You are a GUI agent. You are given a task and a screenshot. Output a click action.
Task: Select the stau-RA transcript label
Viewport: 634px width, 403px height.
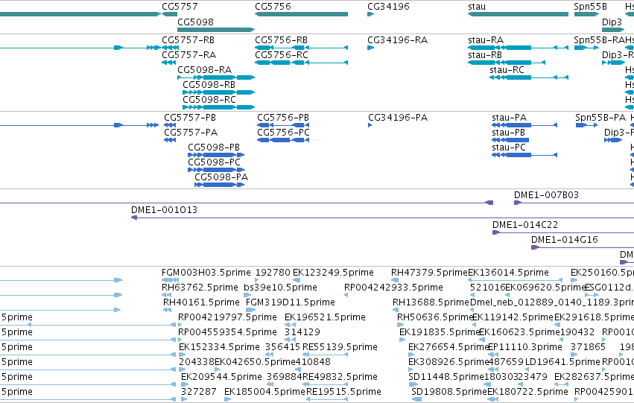click(486, 40)
